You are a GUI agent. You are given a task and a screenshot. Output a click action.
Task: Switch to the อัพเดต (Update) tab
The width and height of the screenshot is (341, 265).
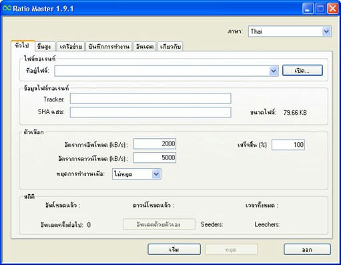click(x=145, y=47)
